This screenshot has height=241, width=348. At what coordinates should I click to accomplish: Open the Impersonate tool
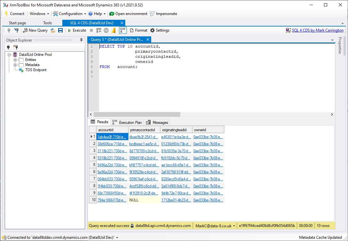tap(163, 14)
